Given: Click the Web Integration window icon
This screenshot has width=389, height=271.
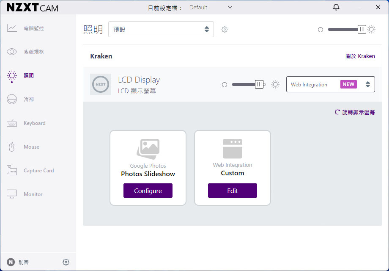Looking at the screenshot, I should [x=233, y=149].
